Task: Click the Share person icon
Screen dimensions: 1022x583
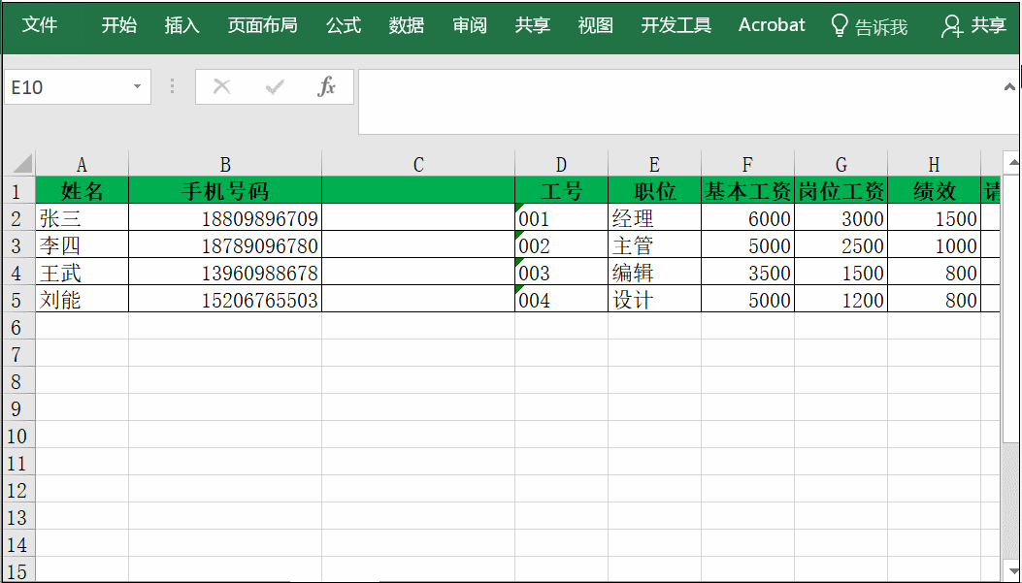Action: [952, 26]
